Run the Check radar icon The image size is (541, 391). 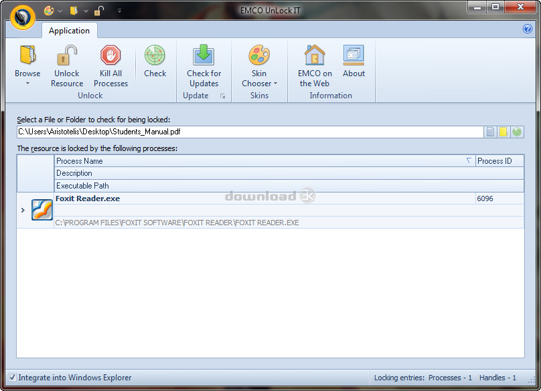(x=155, y=55)
